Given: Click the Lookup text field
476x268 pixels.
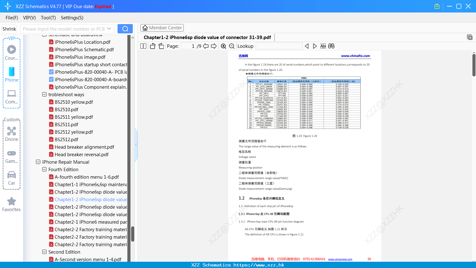Looking at the screenshot, I should click(279, 46).
